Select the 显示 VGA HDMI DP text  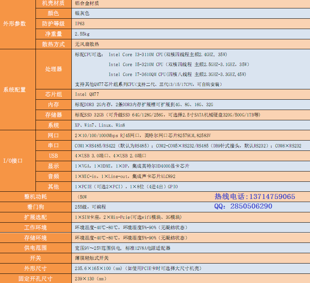(x=132, y=166)
